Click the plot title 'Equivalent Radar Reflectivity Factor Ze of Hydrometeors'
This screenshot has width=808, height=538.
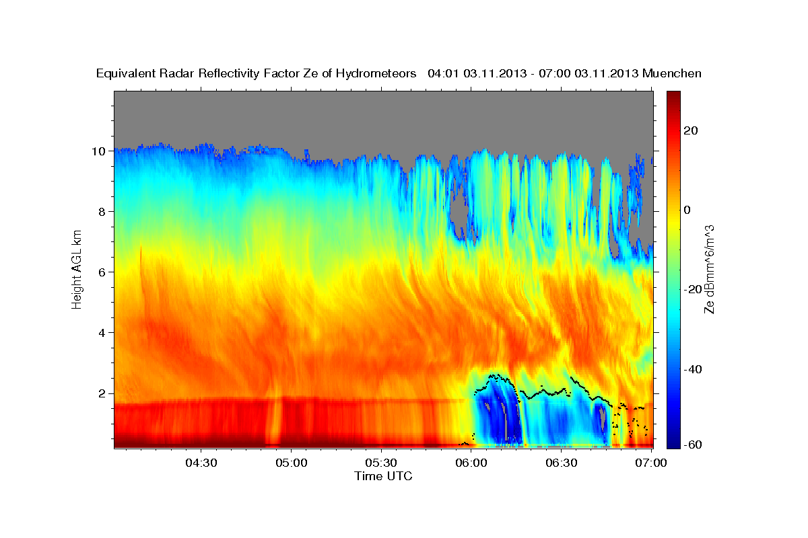pos(257,74)
